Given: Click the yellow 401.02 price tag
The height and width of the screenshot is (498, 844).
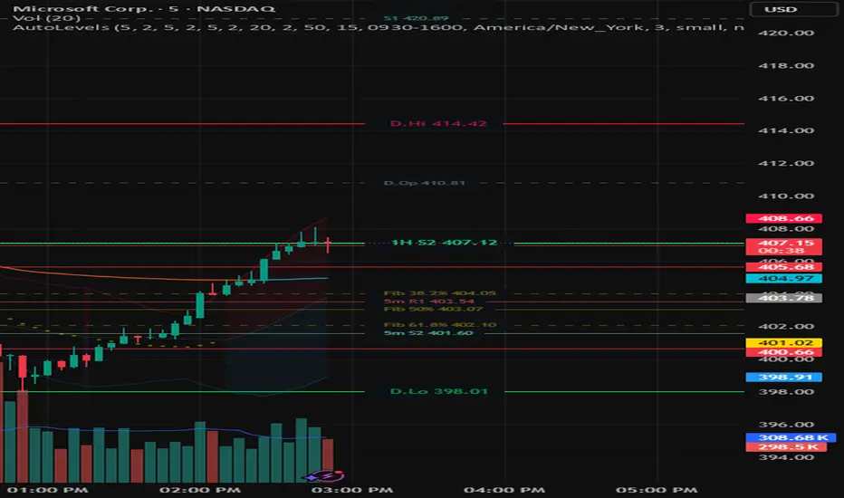Looking at the screenshot, I should click(783, 343).
